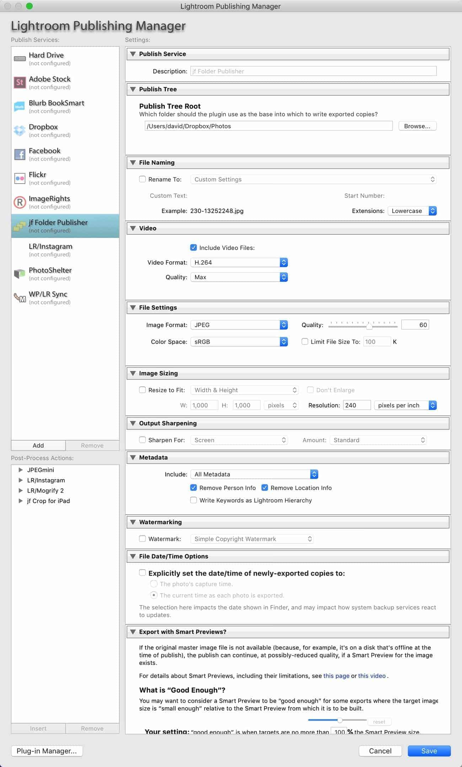Enable Limit File Size To
Viewport: 462px width, 767px height.
(x=305, y=342)
